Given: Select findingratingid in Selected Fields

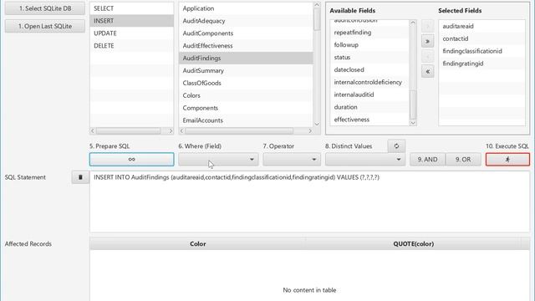Looking at the screenshot, I should tap(481, 64).
